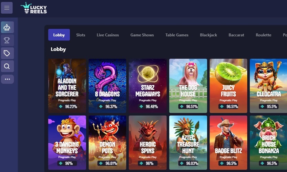Expand the three-dots more sidebar icon
Image resolution: width=287 pixels, height=172 pixels.
[7, 79]
